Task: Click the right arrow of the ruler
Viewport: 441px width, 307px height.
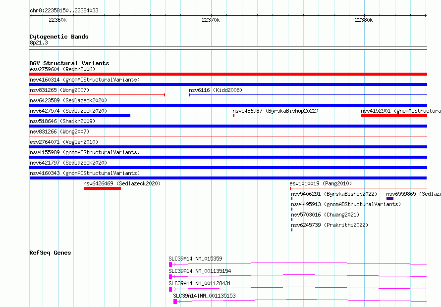Action: click(x=426, y=16)
